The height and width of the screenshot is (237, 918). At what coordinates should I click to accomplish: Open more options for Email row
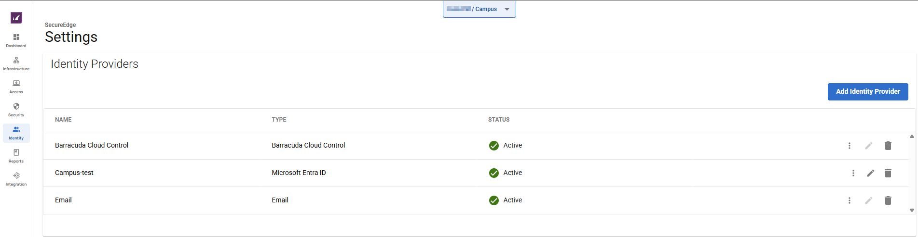[849, 200]
